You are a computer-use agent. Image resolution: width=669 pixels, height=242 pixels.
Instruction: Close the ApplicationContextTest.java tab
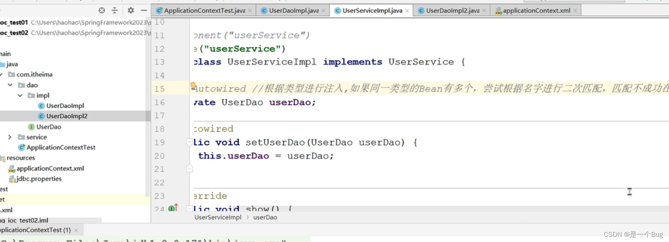click(250, 11)
